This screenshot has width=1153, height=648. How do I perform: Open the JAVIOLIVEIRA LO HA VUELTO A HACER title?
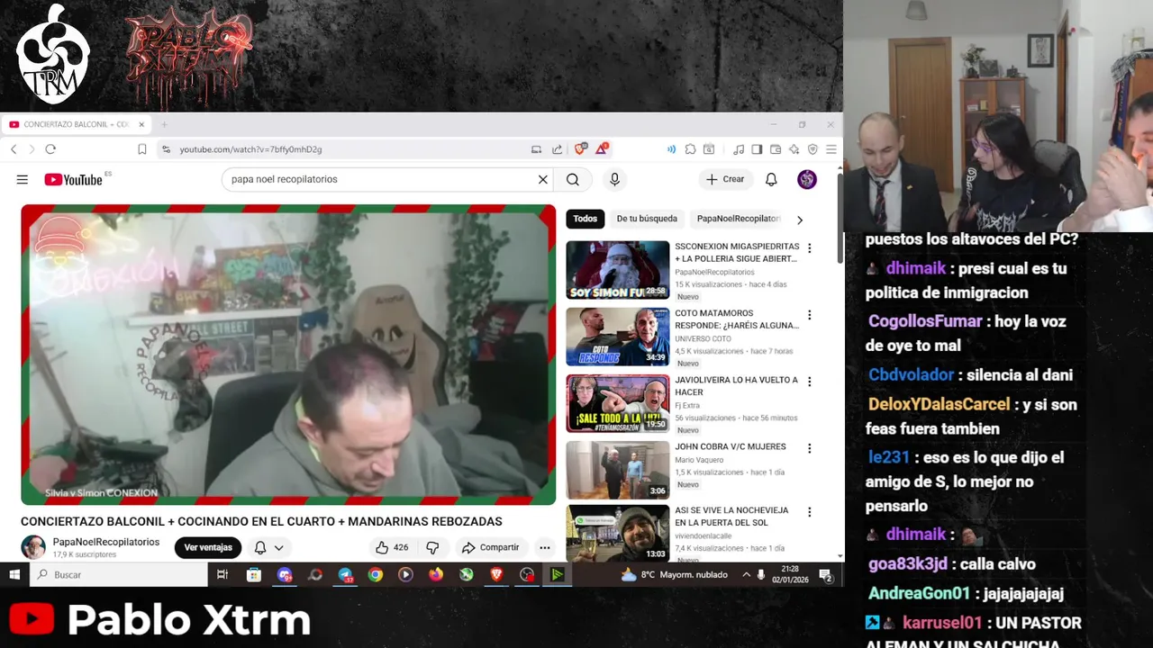[x=737, y=386]
